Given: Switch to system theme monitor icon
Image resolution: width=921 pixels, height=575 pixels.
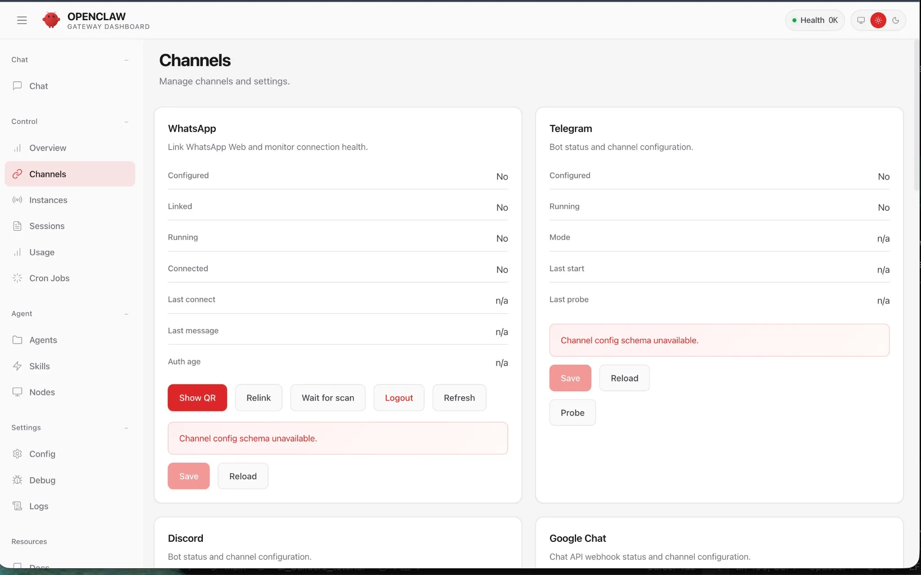Looking at the screenshot, I should pyautogui.click(x=861, y=20).
